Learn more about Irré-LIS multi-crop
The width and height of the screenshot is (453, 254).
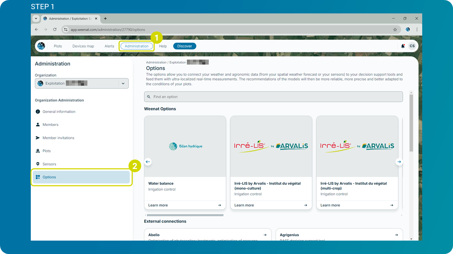pos(330,205)
